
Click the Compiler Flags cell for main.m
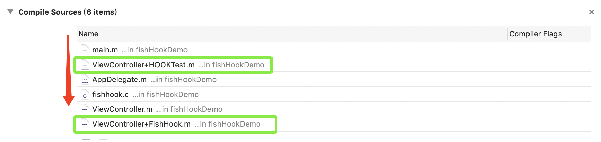pyautogui.click(x=549, y=50)
